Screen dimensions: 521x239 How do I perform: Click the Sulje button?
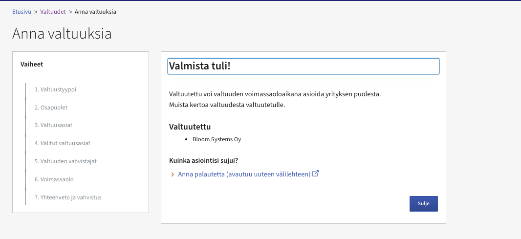coord(423,204)
